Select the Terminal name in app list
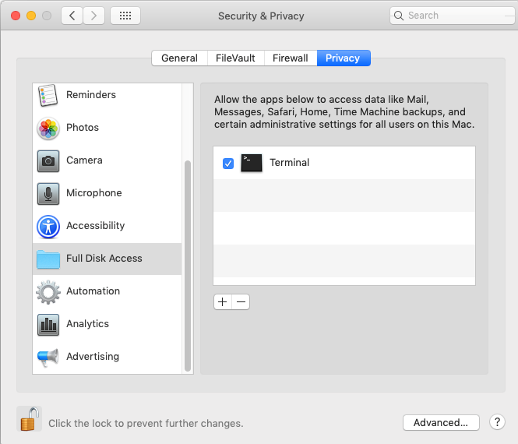The image size is (518, 444). coord(290,163)
